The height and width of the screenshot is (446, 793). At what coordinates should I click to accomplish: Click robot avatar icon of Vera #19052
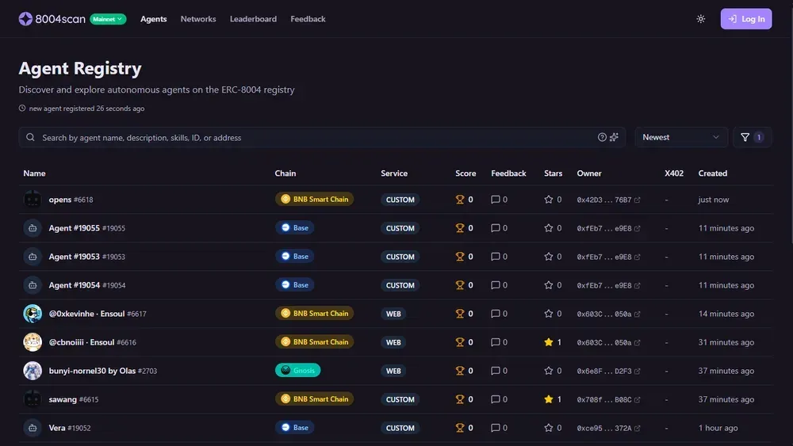[x=33, y=428]
